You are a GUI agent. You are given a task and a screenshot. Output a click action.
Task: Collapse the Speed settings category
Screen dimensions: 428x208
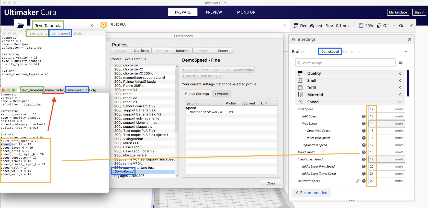(400, 102)
